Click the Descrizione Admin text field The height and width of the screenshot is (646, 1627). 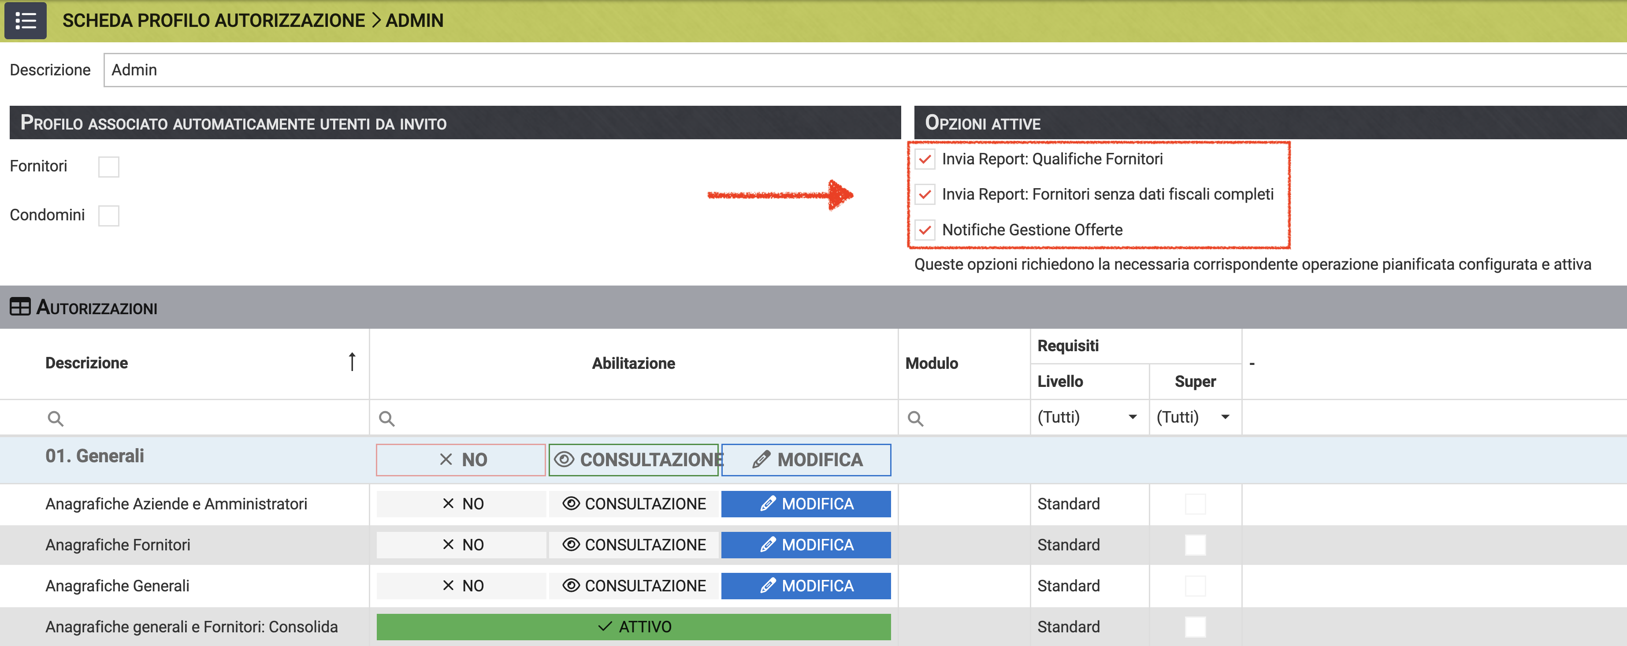[x=821, y=70]
